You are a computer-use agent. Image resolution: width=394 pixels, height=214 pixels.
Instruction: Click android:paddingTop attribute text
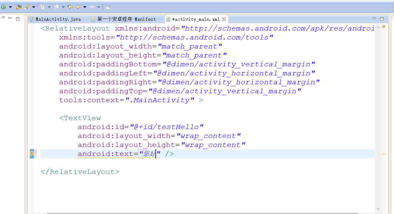click(101, 91)
